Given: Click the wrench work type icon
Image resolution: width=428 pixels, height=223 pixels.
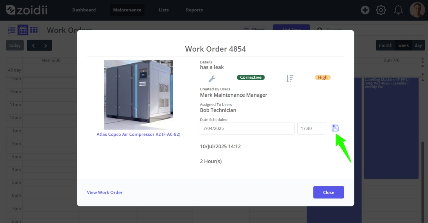Looking at the screenshot, I should [212, 79].
